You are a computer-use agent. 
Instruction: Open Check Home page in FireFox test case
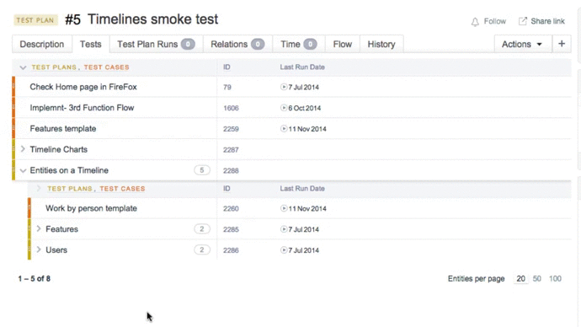point(83,87)
